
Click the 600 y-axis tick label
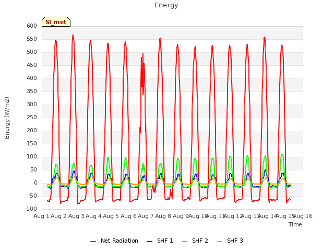click(x=32, y=26)
